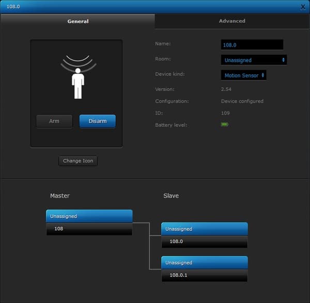Click the version value 2.54

tap(226, 89)
